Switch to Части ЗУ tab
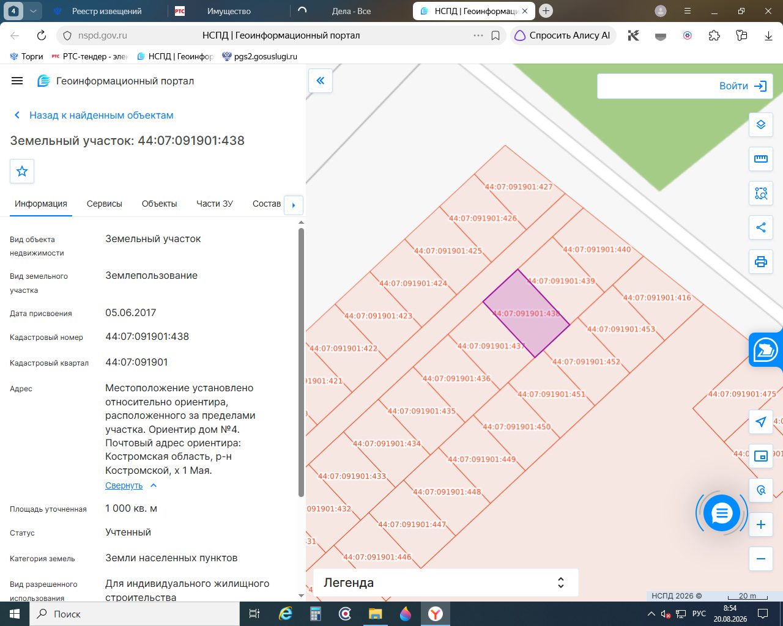 click(215, 204)
